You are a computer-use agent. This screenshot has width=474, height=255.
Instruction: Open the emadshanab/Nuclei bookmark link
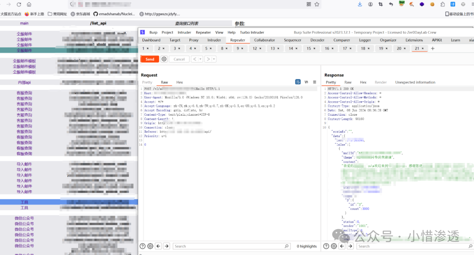point(114,14)
